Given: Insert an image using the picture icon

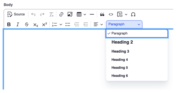Looking at the screenshot, I should (x=70, y=14).
